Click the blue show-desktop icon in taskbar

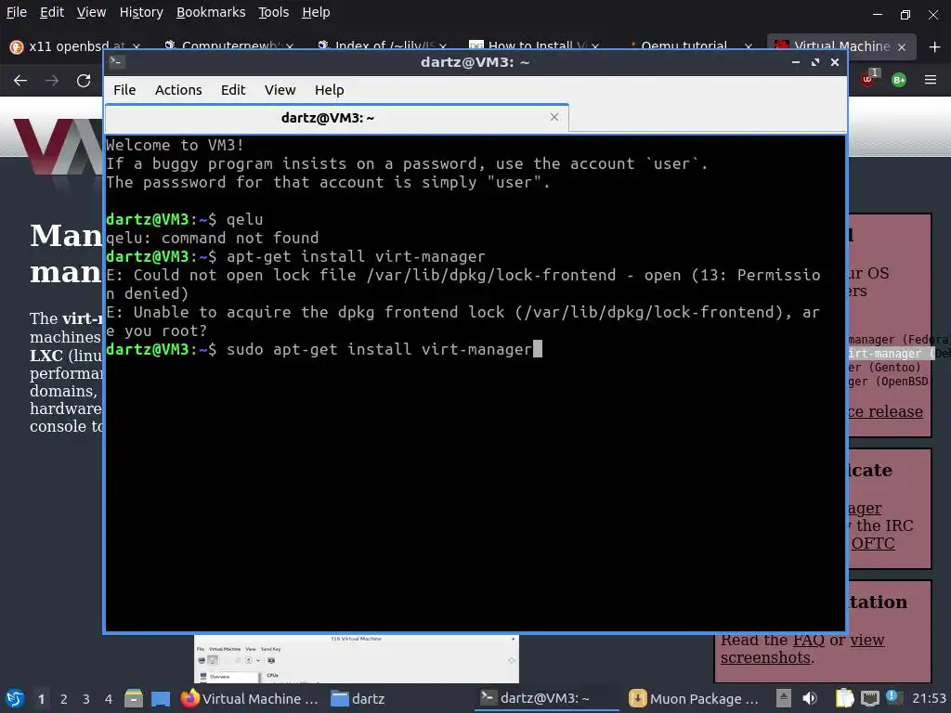point(161,698)
